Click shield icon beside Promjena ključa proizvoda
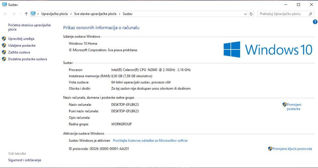The width and height of the screenshot is (318, 168). (270, 149)
